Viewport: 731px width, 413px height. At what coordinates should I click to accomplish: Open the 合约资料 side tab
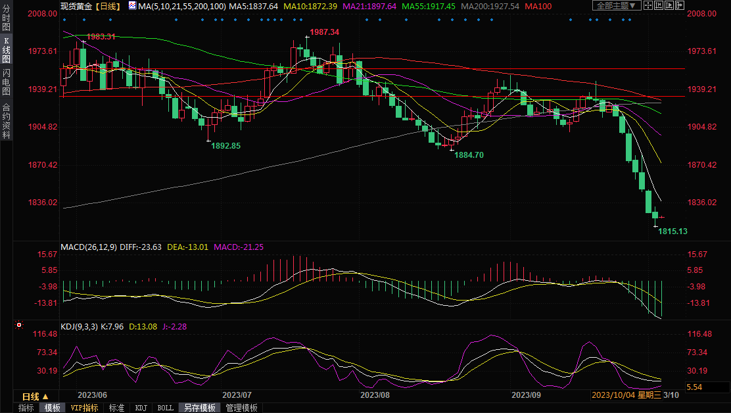click(6, 120)
